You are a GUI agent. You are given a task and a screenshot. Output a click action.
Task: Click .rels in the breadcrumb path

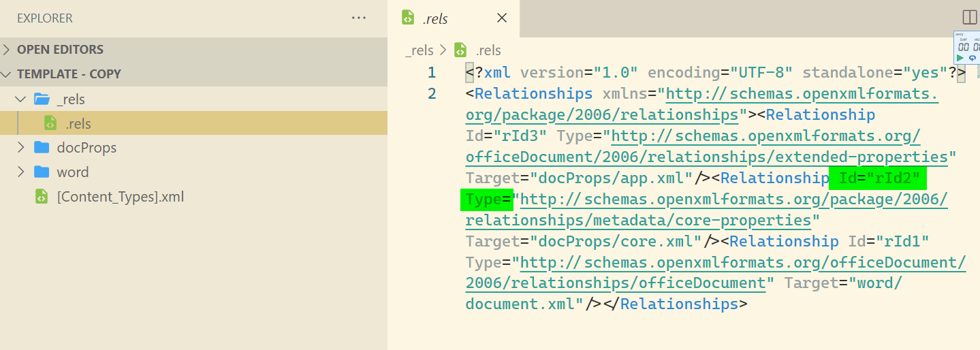pyautogui.click(x=488, y=50)
